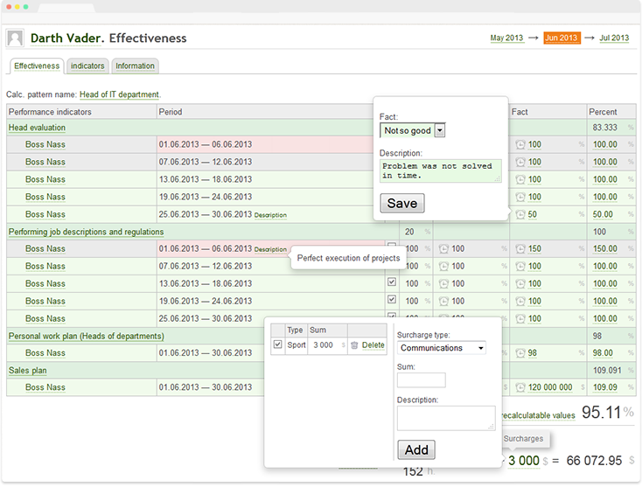Uncheck the Sport surcharge checkbox
Image resolution: width=642 pixels, height=494 pixels.
[x=278, y=345]
